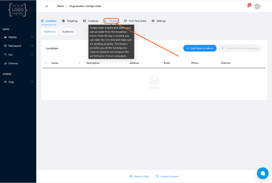Click the bug icon in the footer

[131, 176]
